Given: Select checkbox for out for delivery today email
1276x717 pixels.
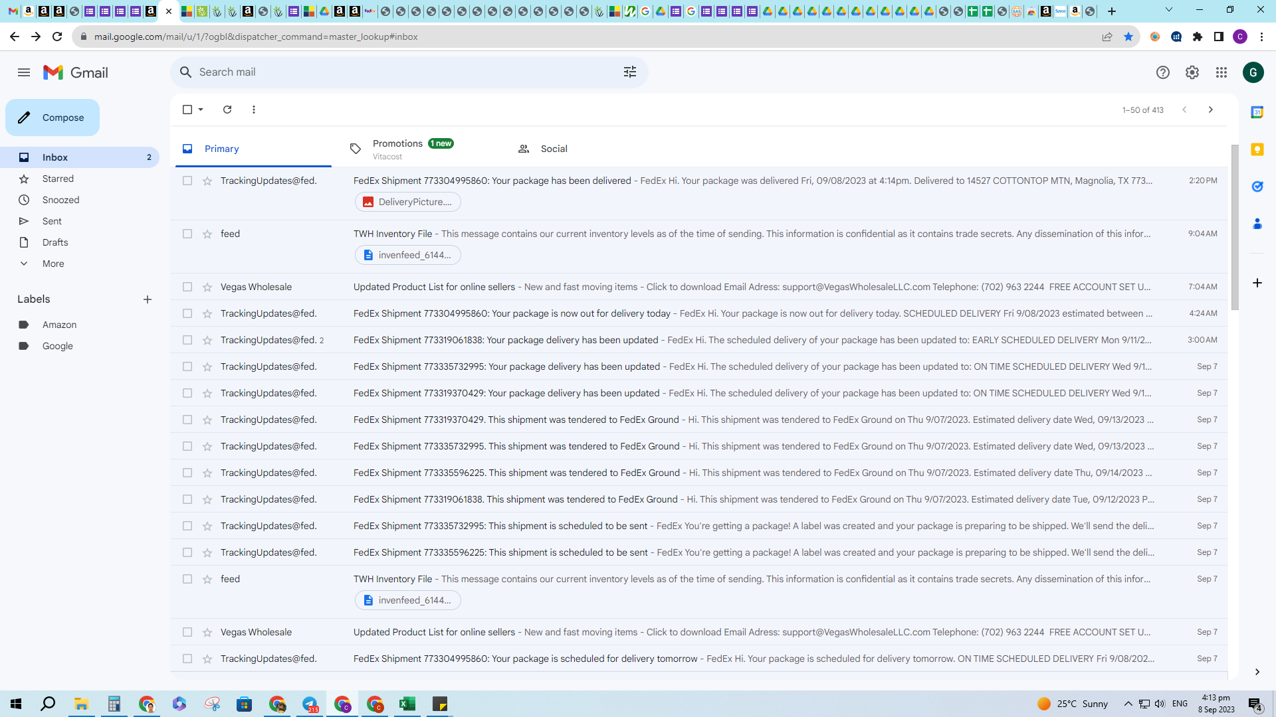Looking at the screenshot, I should pyautogui.click(x=187, y=313).
